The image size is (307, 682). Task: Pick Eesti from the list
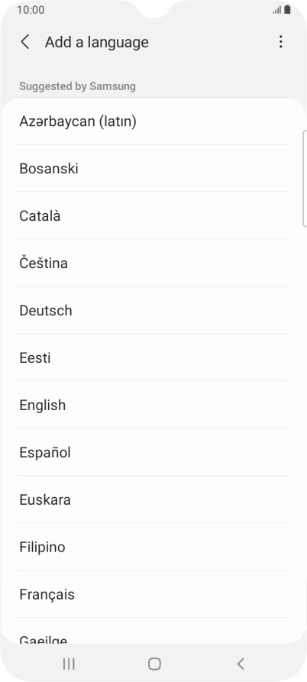click(153, 358)
